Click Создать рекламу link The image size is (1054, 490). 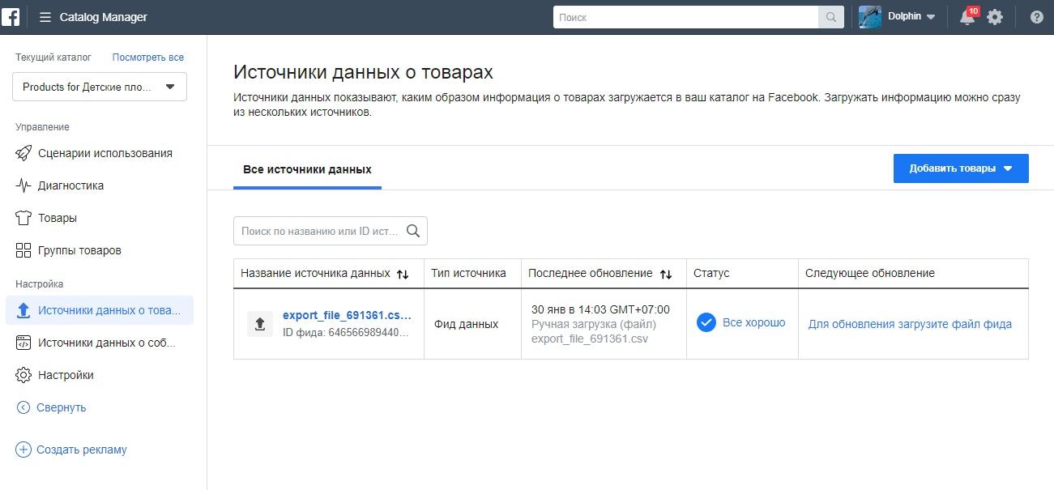tap(82, 450)
